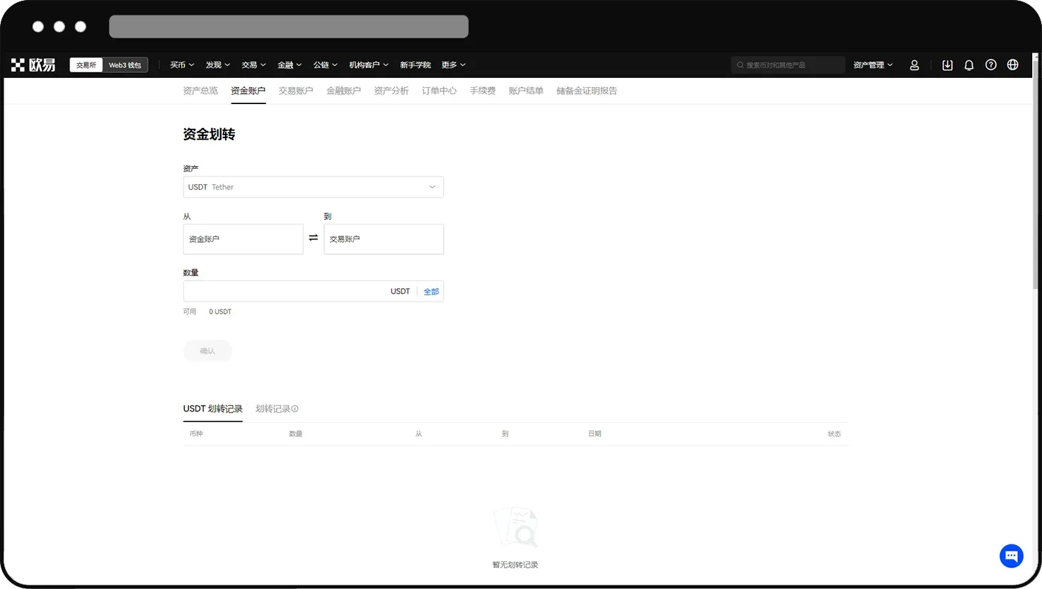Click the OKX 欧易 logo
The height and width of the screenshot is (589, 1042).
click(33, 64)
